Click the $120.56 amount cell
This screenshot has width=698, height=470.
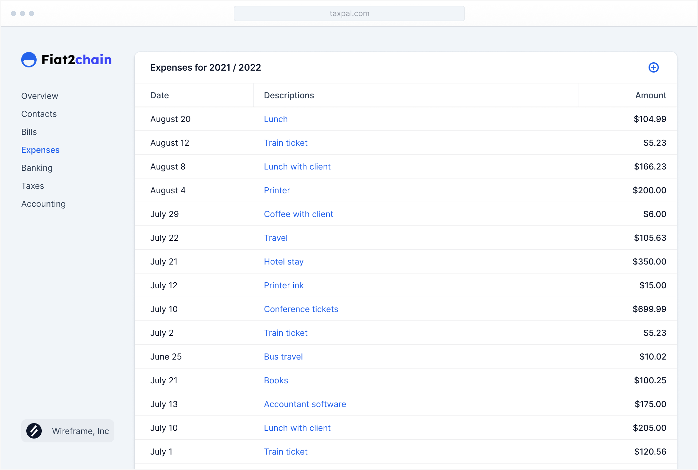tap(650, 452)
